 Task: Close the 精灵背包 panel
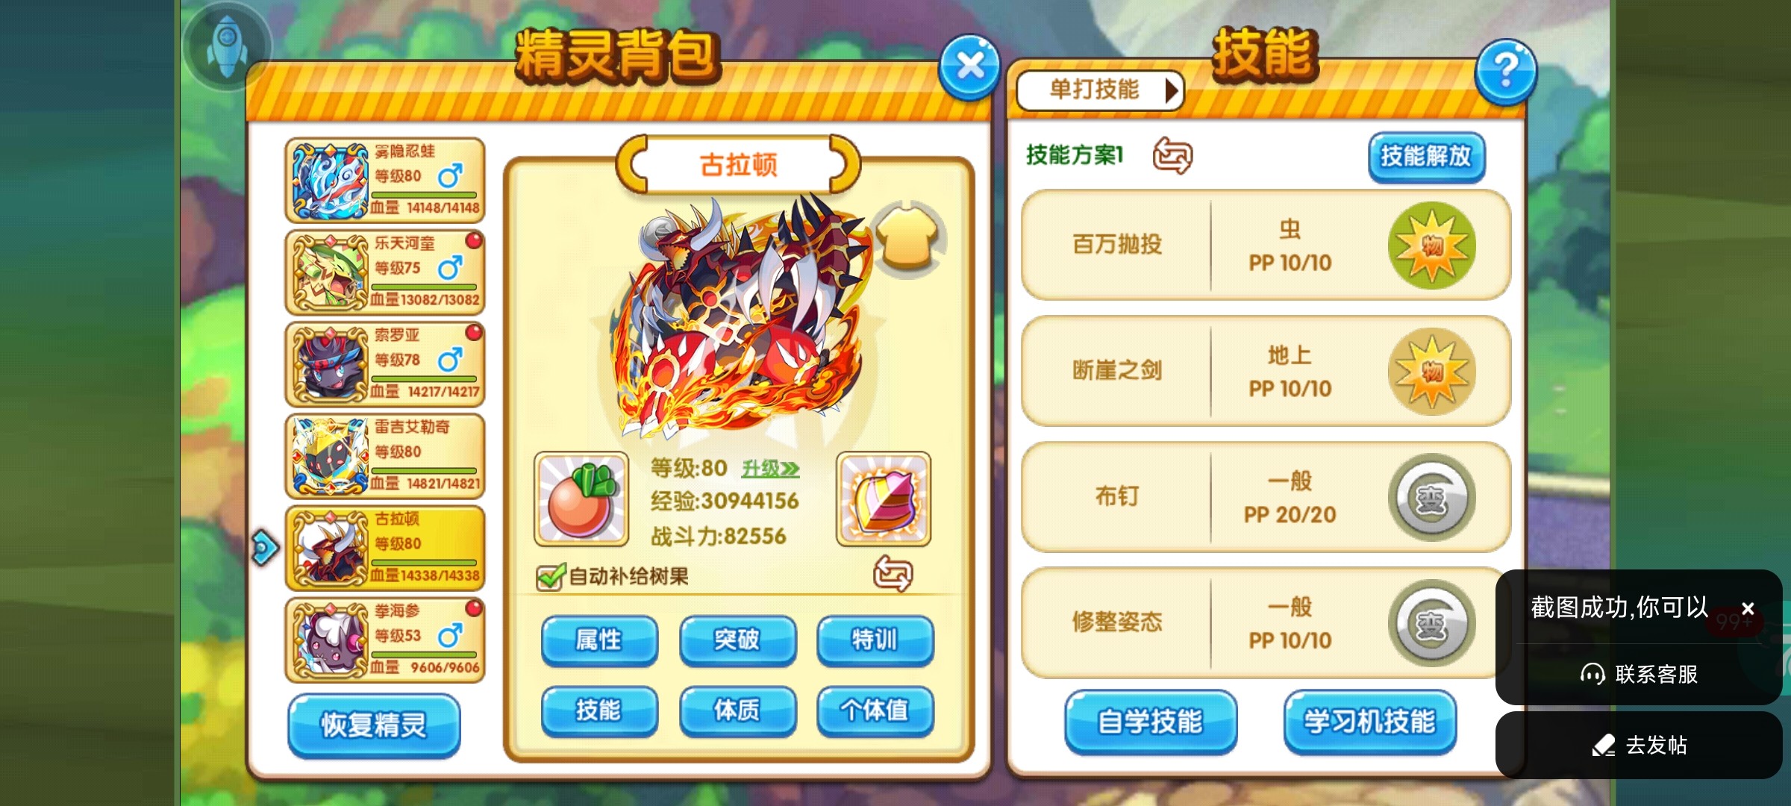(969, 66)
